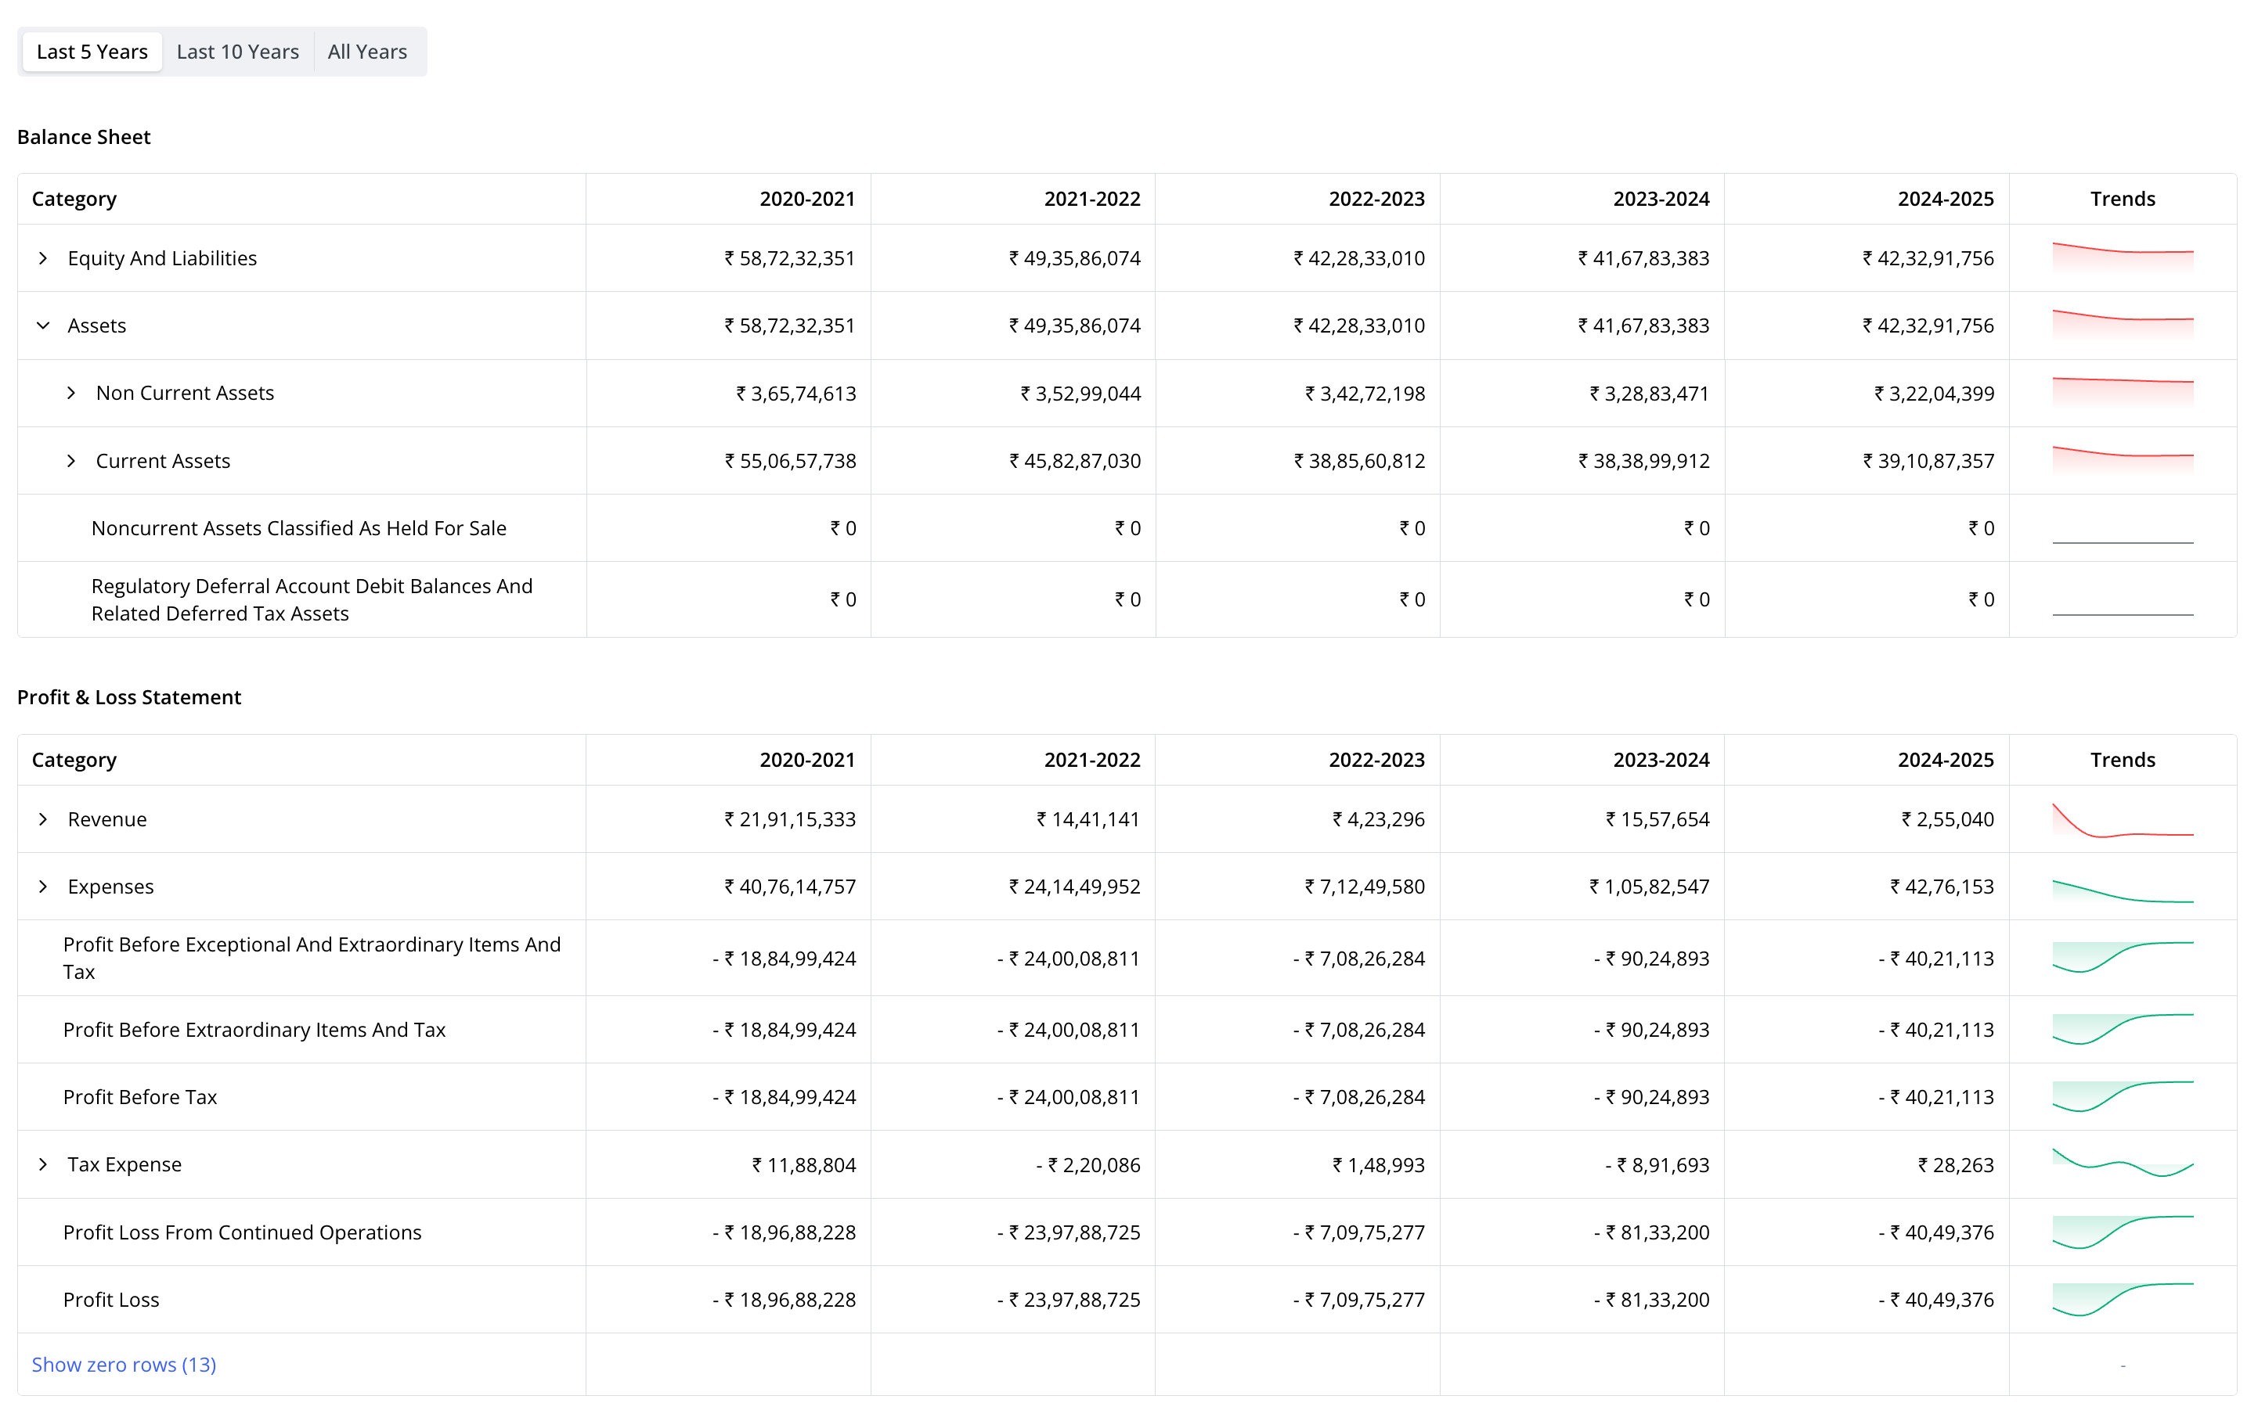Expand the Expenses row chevron
Viewport: 2258px width, 1421px height.
pyautogui.click(x=43, y=887)
